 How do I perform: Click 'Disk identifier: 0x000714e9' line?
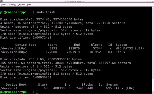pyautogui.click(x=26, y=38)
